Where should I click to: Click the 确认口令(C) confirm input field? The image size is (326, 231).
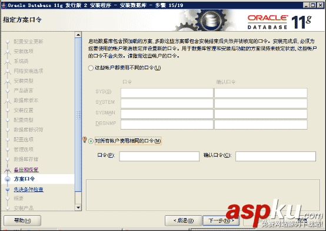(x=275, y=156)
